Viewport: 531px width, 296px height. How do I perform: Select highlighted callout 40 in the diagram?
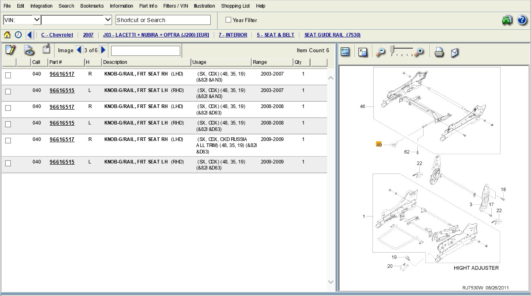pos(379,145)
